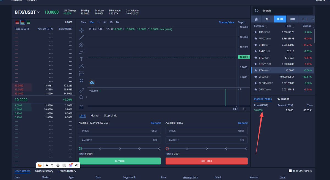
Task: Enable Hide Others Pairs checkbox
Action: 290,171
